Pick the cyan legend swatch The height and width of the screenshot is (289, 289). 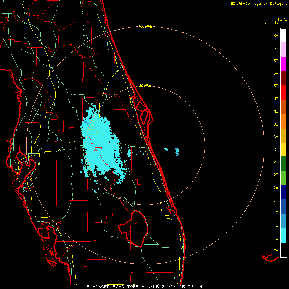(284, 235)
